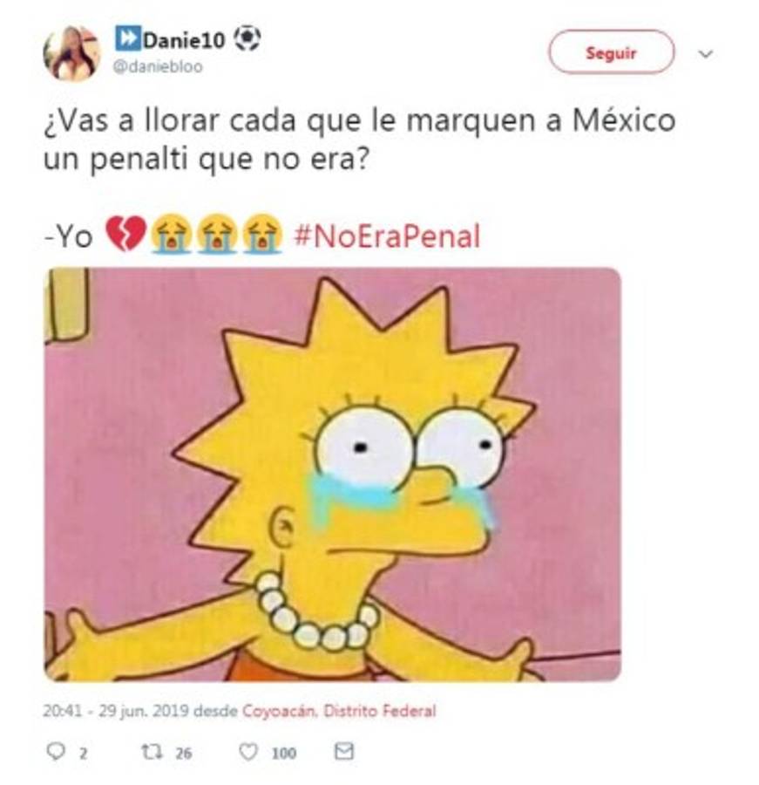Click the soccer ball emoji beside Danie10
Screen dimensions: 759x785
coord(247,38)
